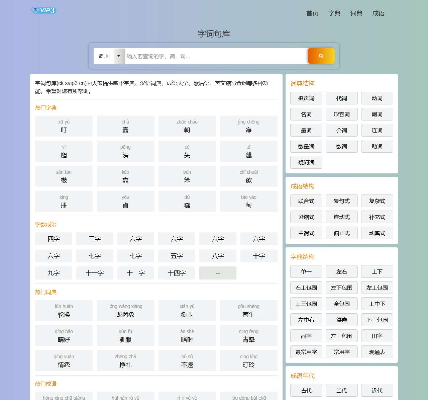Click 十四字 under 字数成语
This screenshot has width=428, height=400.
(177, 273)
